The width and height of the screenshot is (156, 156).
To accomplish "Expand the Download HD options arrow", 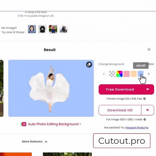I will pos(148,110).
